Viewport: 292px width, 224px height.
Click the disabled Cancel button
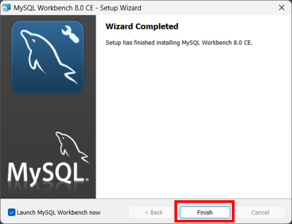click(x=260, y=212)
